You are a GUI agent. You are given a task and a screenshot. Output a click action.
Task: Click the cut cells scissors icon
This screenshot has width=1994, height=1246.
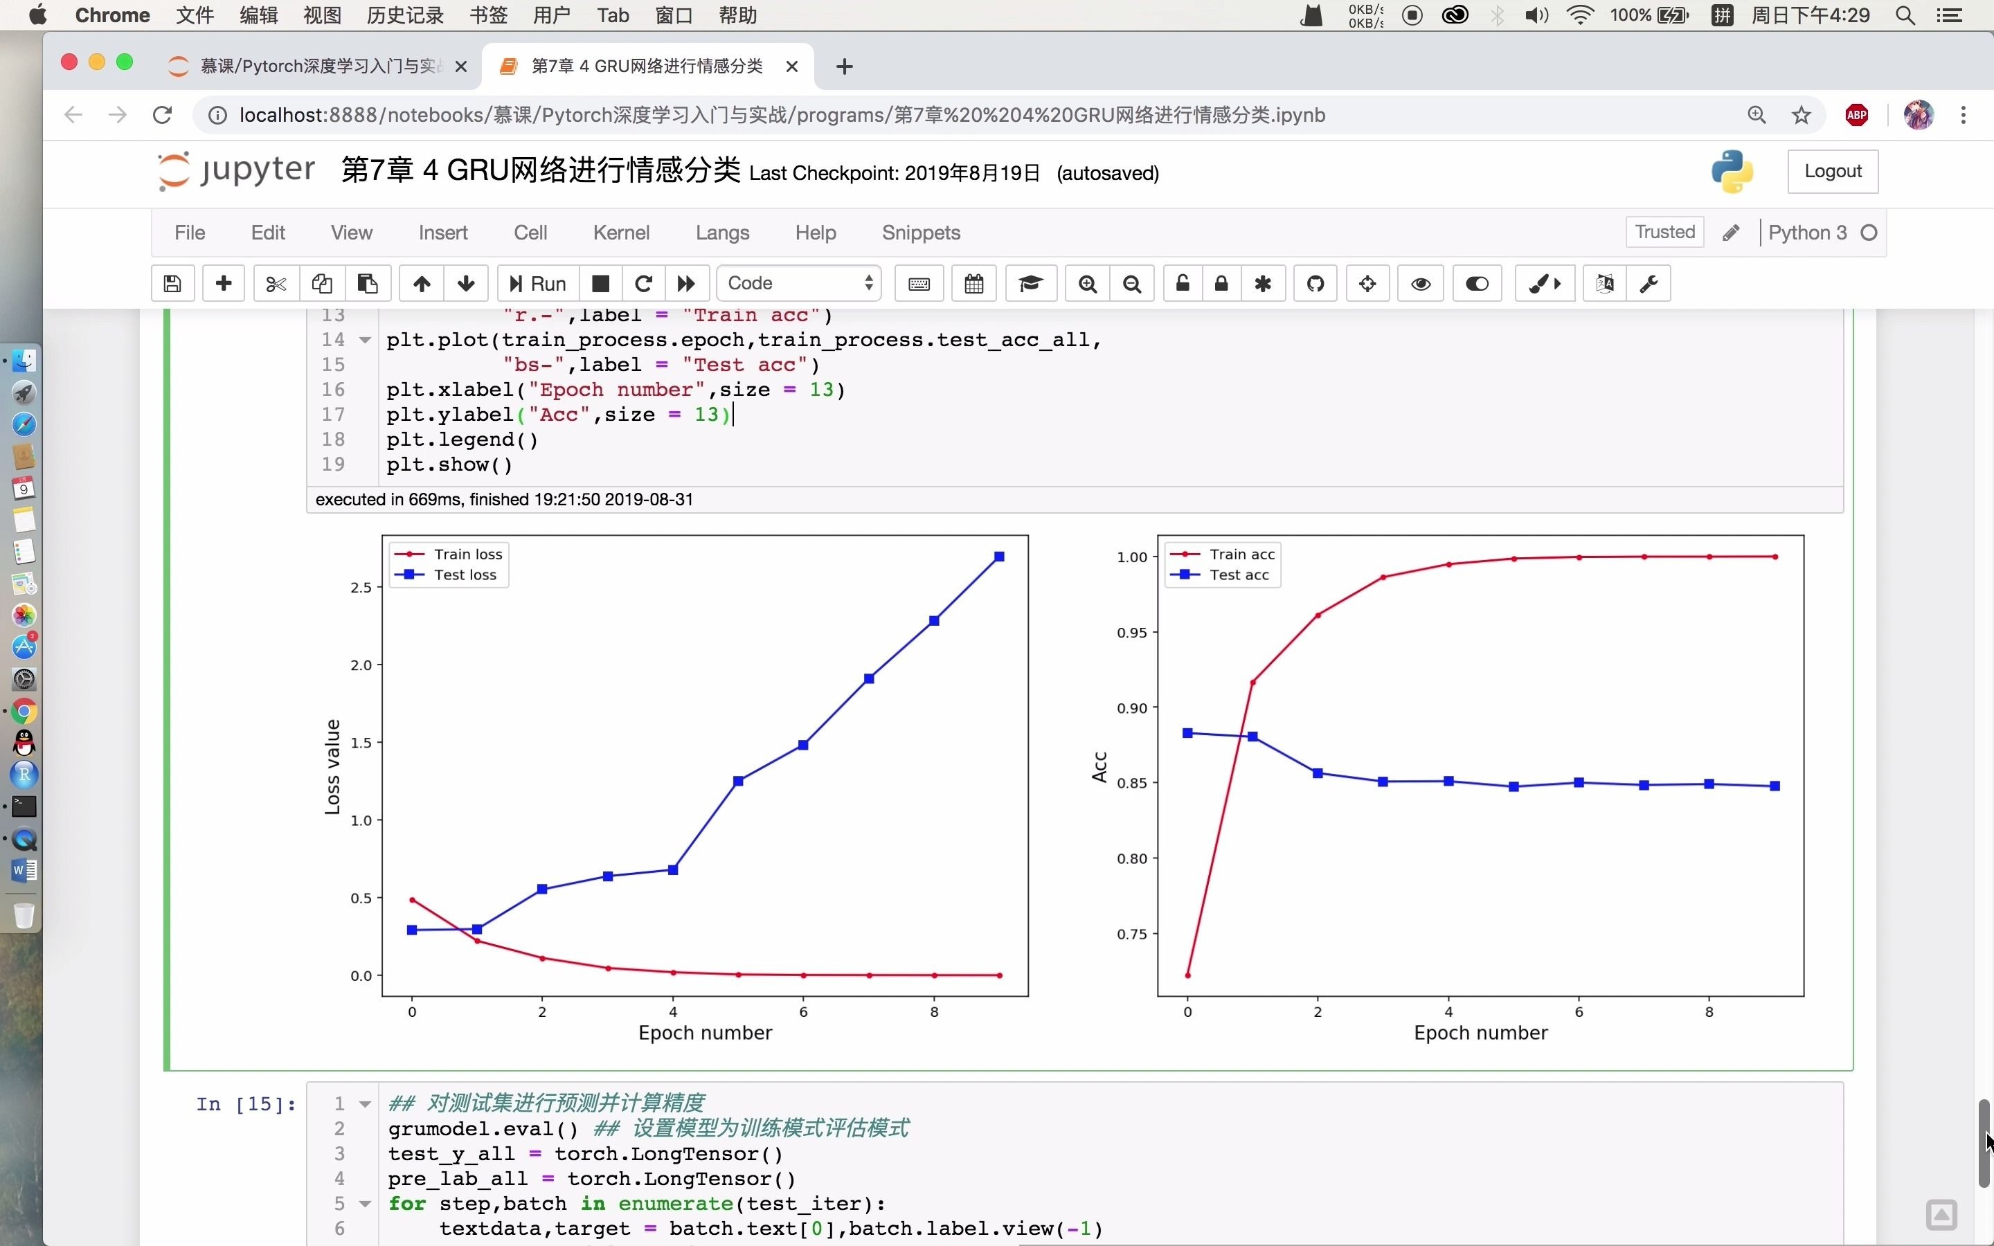(x=276, y=284)
